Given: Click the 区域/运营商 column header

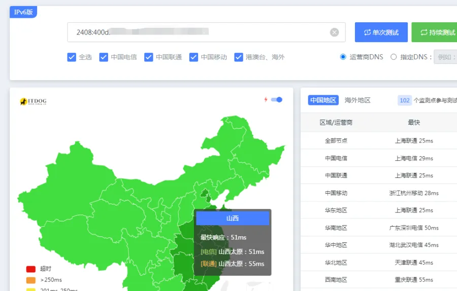Looking at the screenshot, I should click(336, 123).
